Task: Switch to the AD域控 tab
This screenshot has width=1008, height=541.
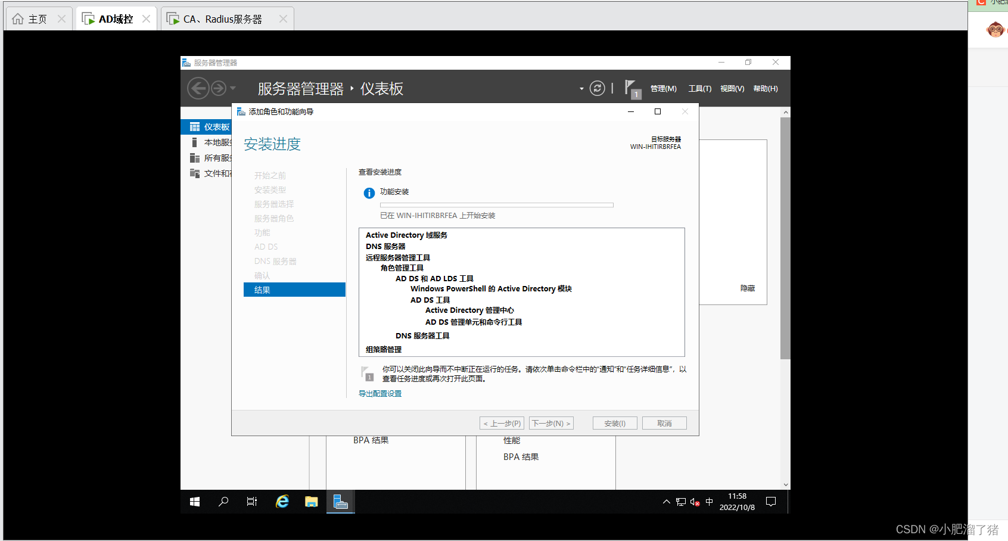Action: pyautogui.click(x=116, y=19)
